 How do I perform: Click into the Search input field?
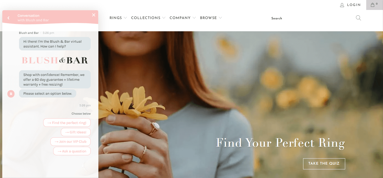click(310, 18)
